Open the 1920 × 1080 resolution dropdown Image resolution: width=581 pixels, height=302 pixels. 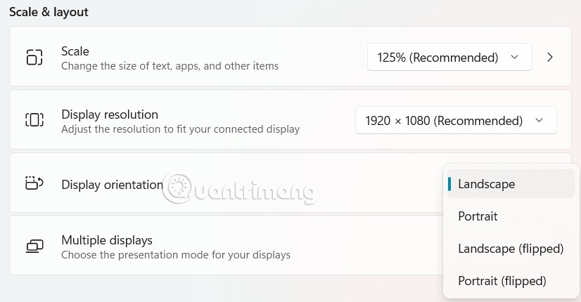pos(456,120)
